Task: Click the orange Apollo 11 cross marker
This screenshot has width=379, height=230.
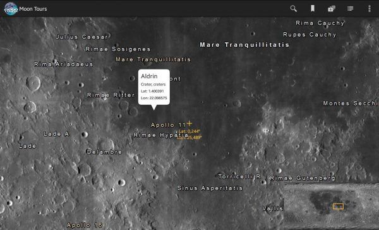Action: click(189, 124)
